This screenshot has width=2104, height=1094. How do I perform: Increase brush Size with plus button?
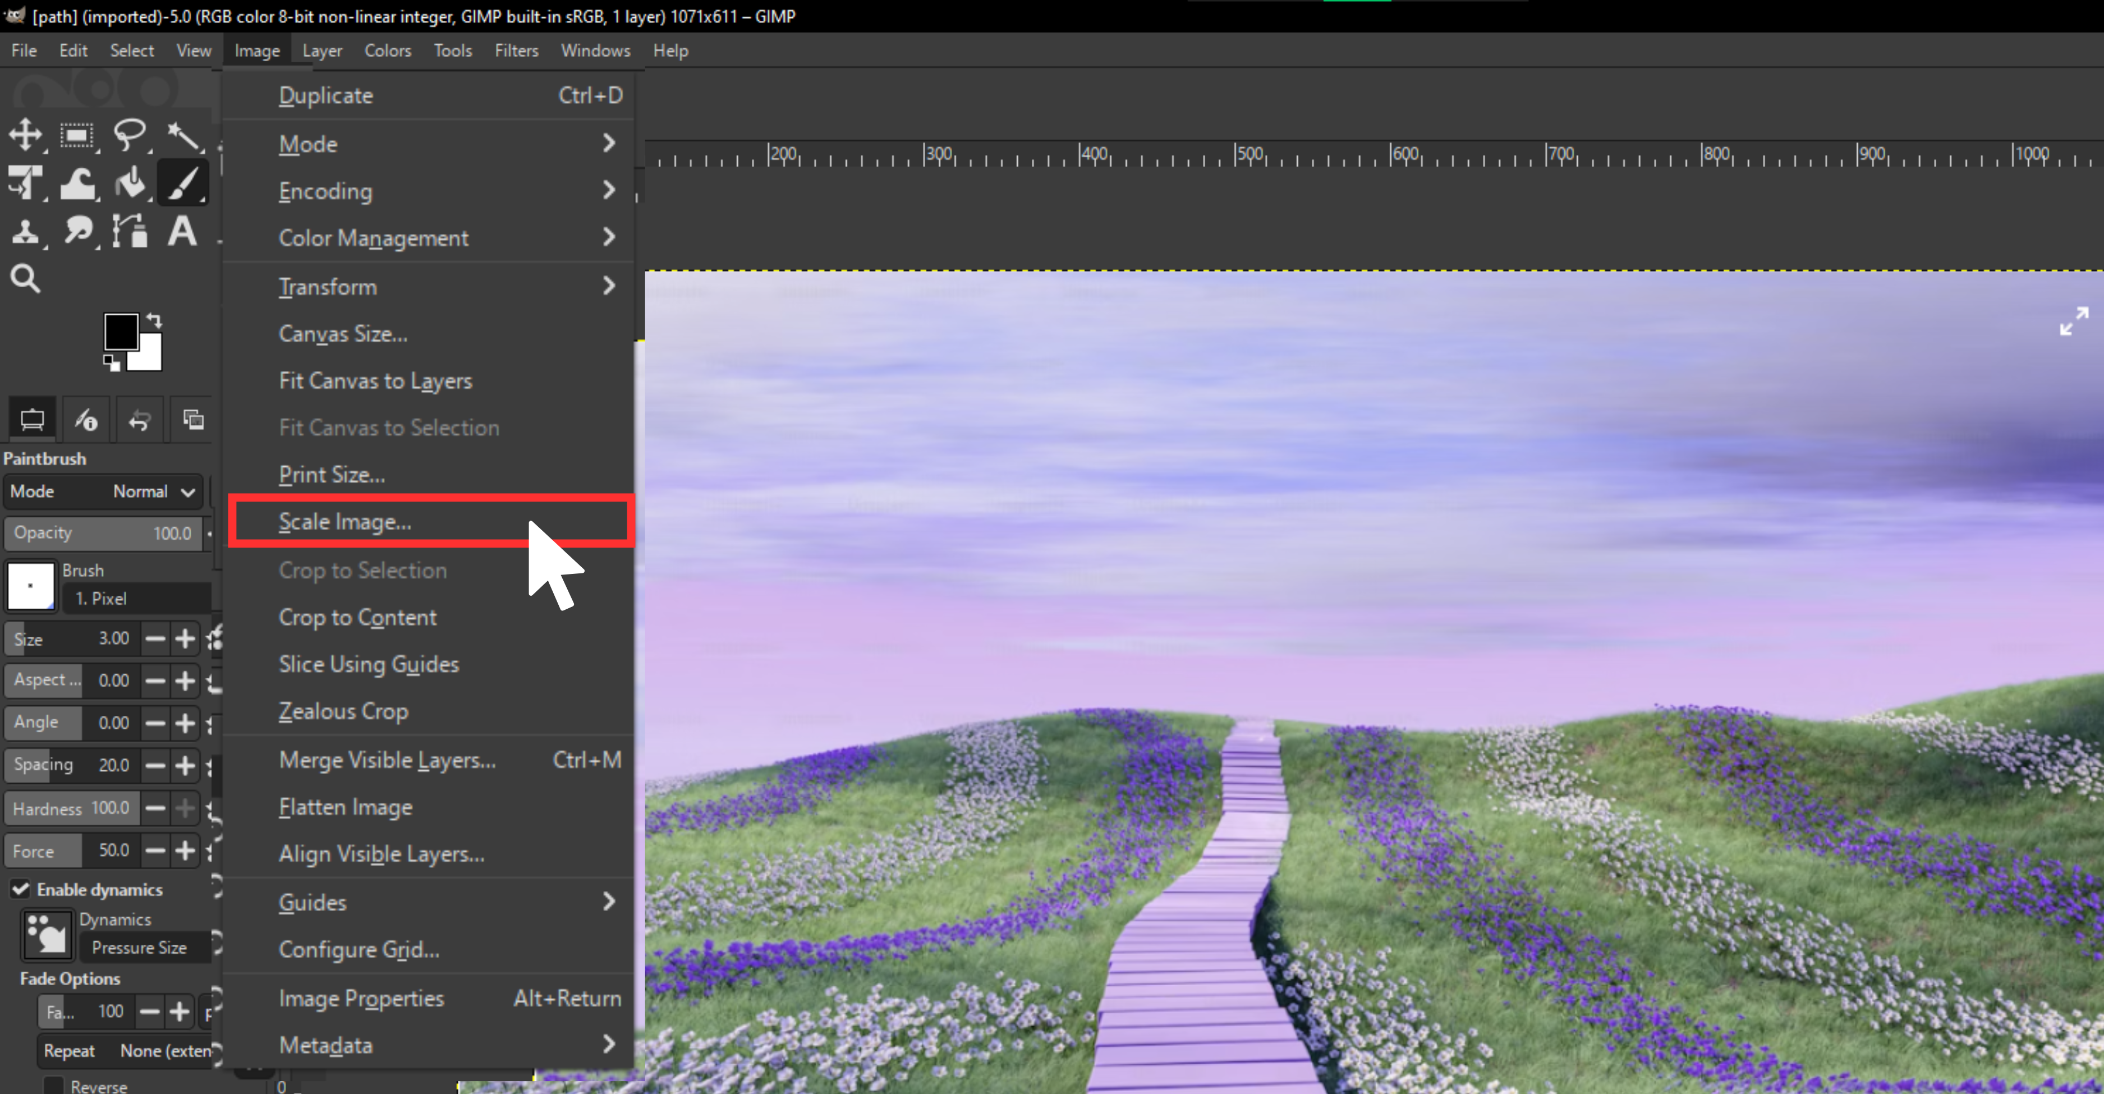click(x=185, y=638)
